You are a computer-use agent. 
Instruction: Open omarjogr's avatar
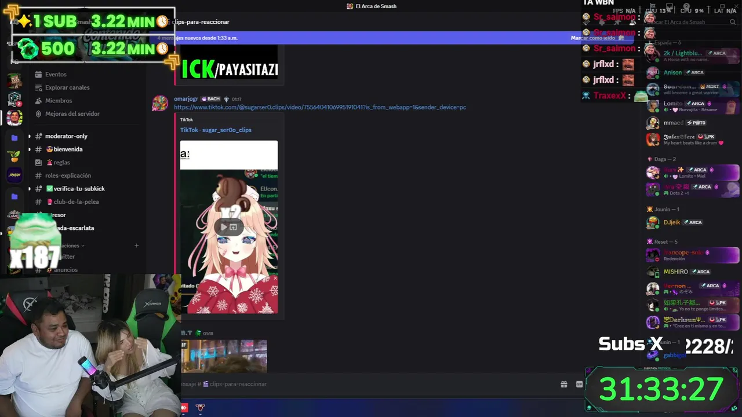[x=160, y=104]
